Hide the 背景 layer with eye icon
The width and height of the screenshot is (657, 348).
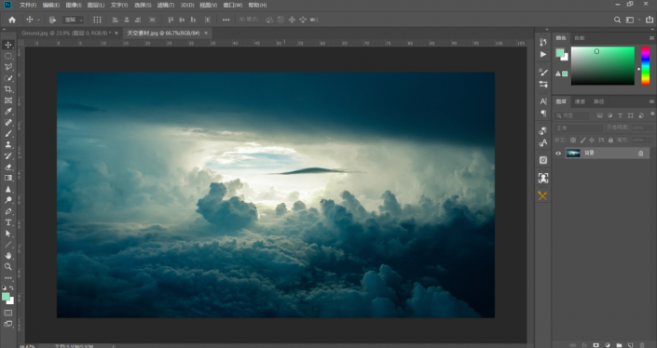pos(558,154)
